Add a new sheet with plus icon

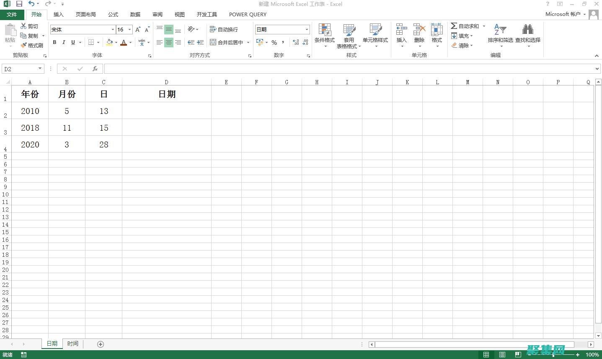101,344
